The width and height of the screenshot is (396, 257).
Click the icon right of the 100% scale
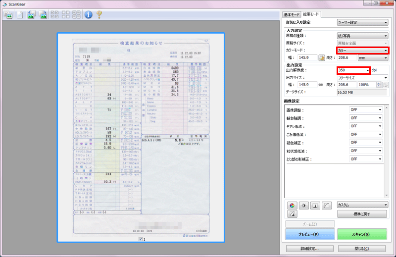[386, 85]
